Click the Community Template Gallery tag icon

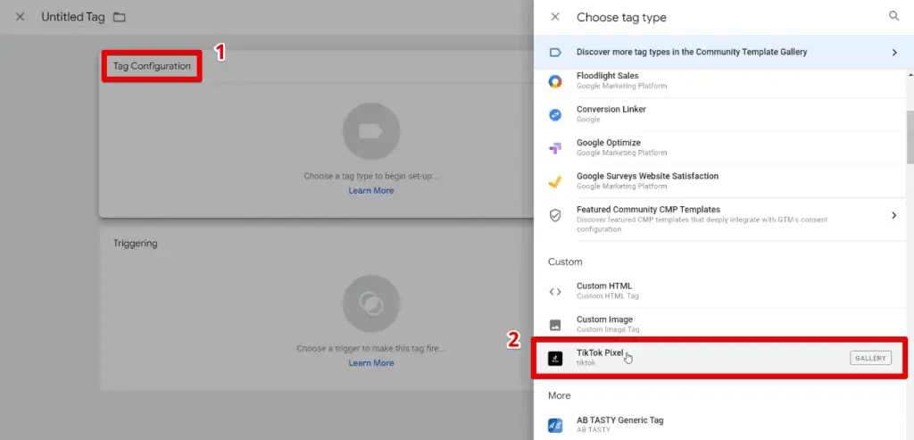tap(555, 53)
